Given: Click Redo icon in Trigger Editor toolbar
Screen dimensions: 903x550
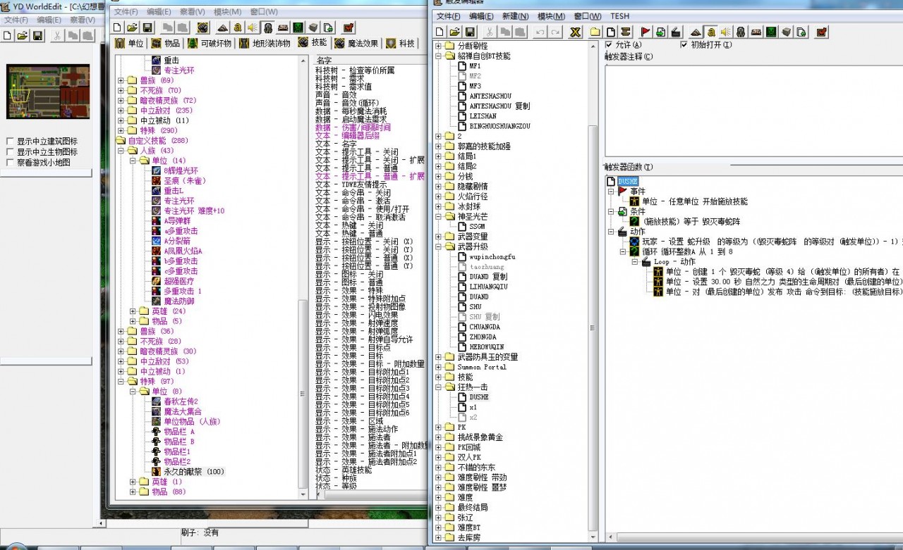Looking at the screenshot, I should click(556, 32).
